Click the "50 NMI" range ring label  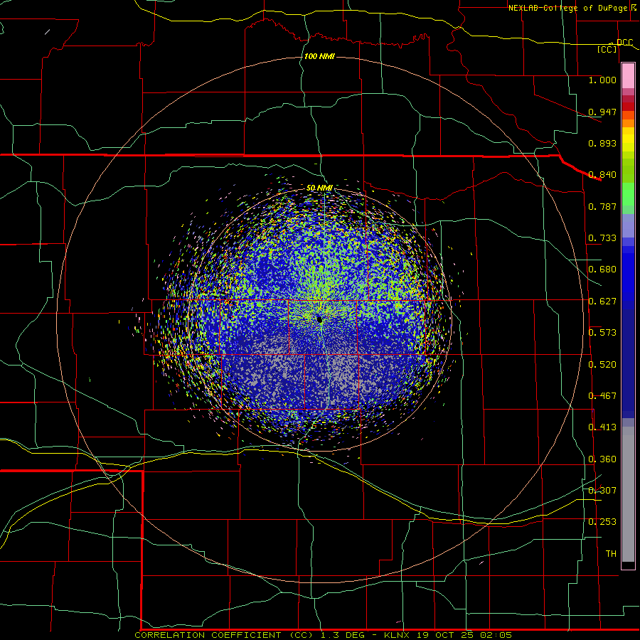(319, 188)
